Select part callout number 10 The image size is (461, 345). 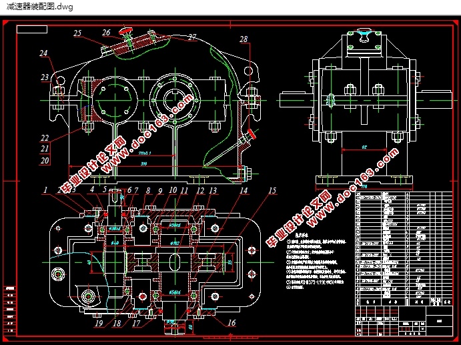[173, 190]
